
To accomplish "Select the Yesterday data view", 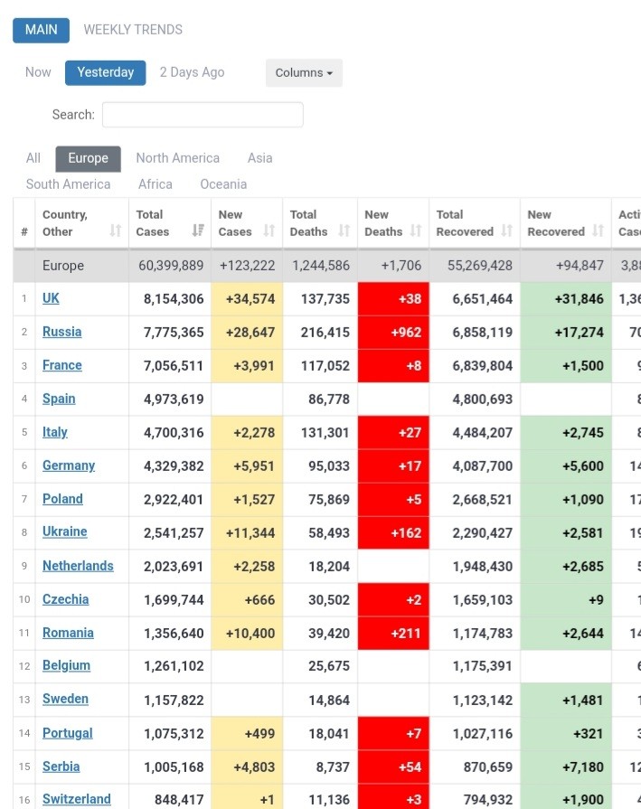I will (106, 72).
